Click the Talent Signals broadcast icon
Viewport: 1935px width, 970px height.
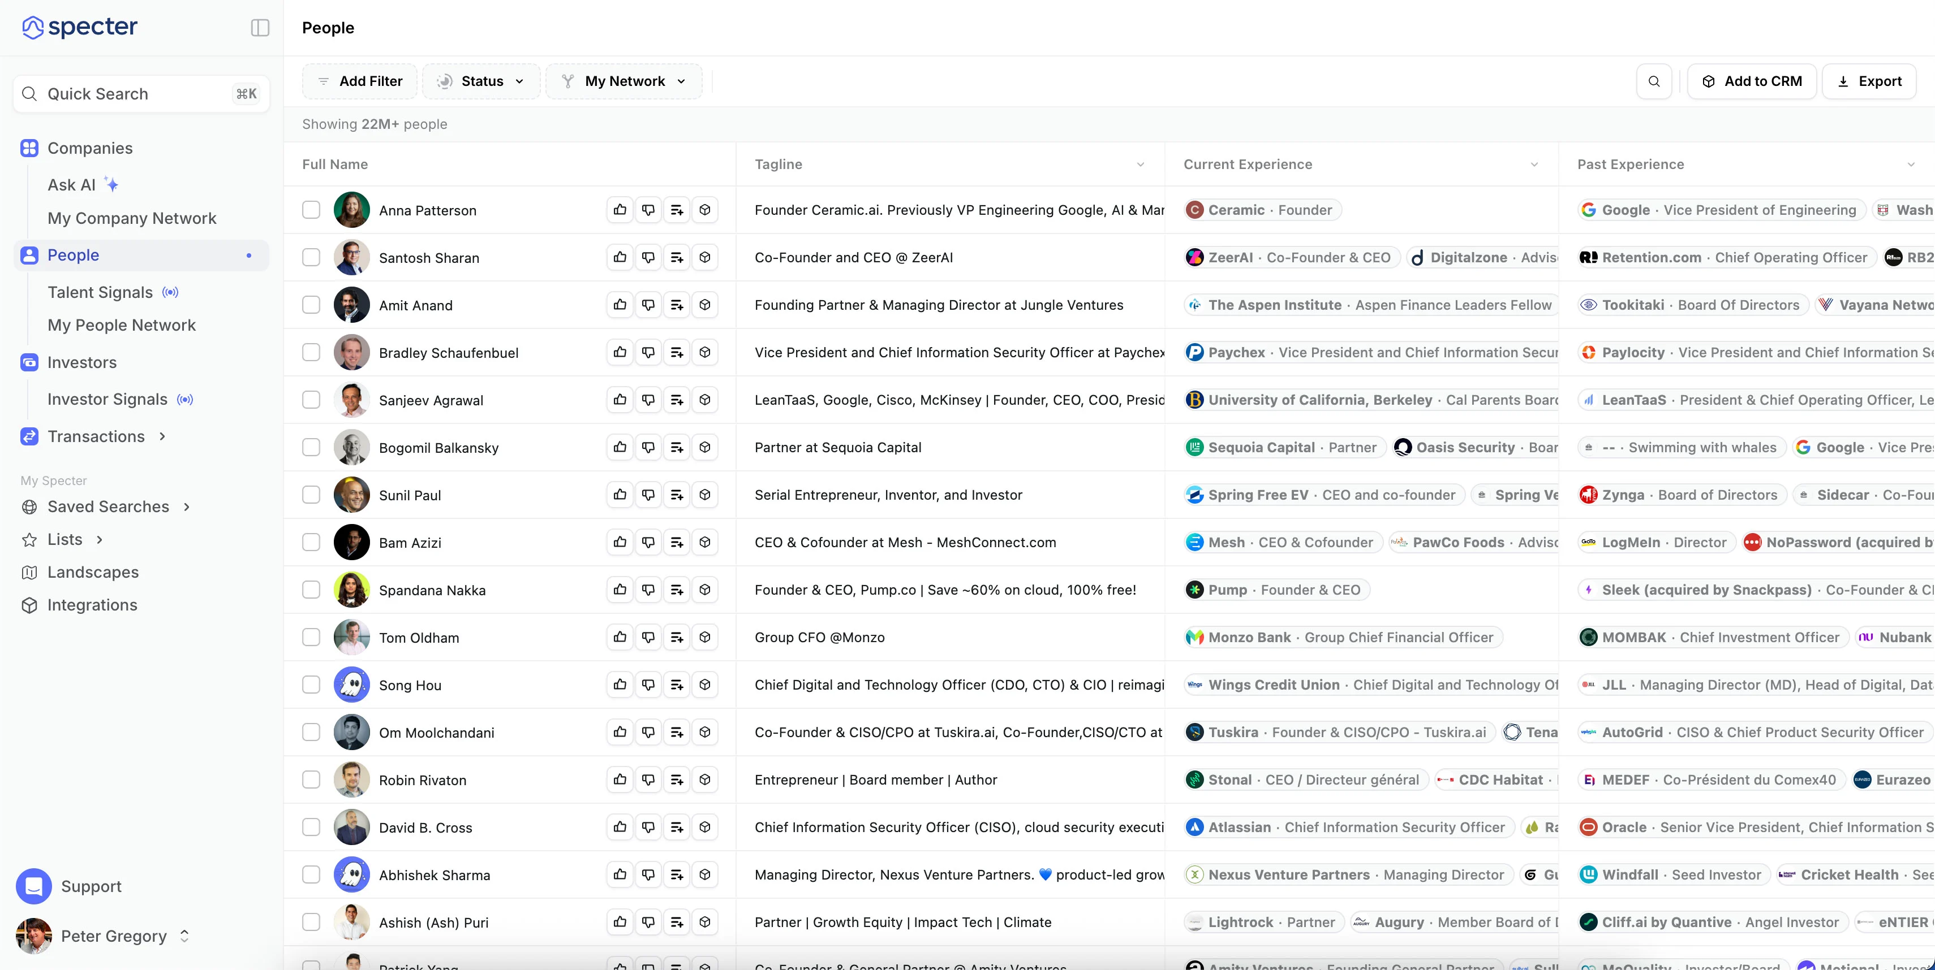(x=170, y=293)
